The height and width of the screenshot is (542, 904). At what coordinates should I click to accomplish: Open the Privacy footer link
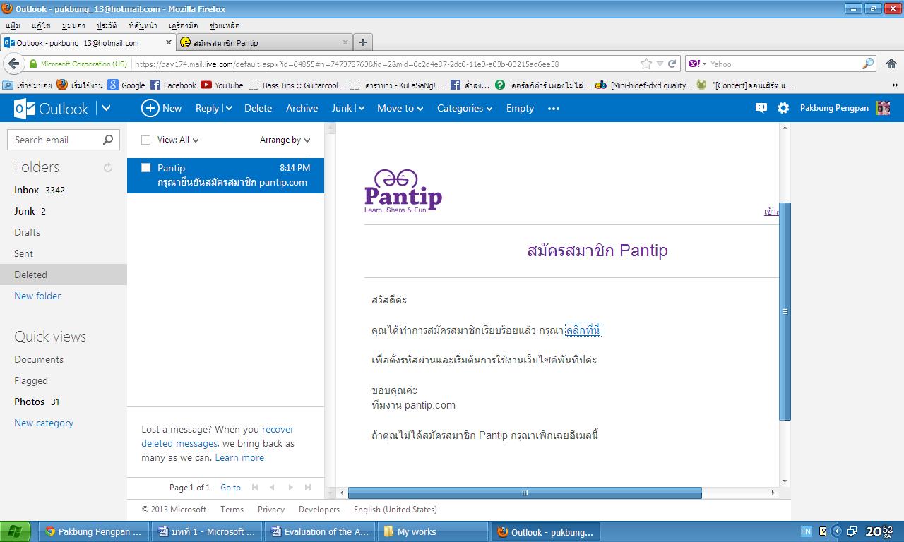coord(271,509)
